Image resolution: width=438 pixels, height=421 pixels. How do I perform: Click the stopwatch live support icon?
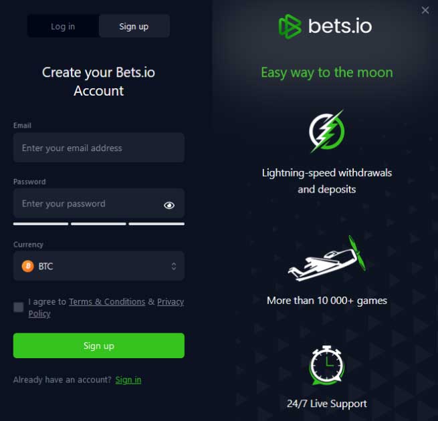pyautogui.click(x=326, y=367)
